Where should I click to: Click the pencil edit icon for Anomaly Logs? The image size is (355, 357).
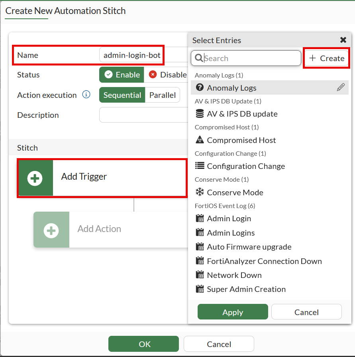tap(340, 87)
